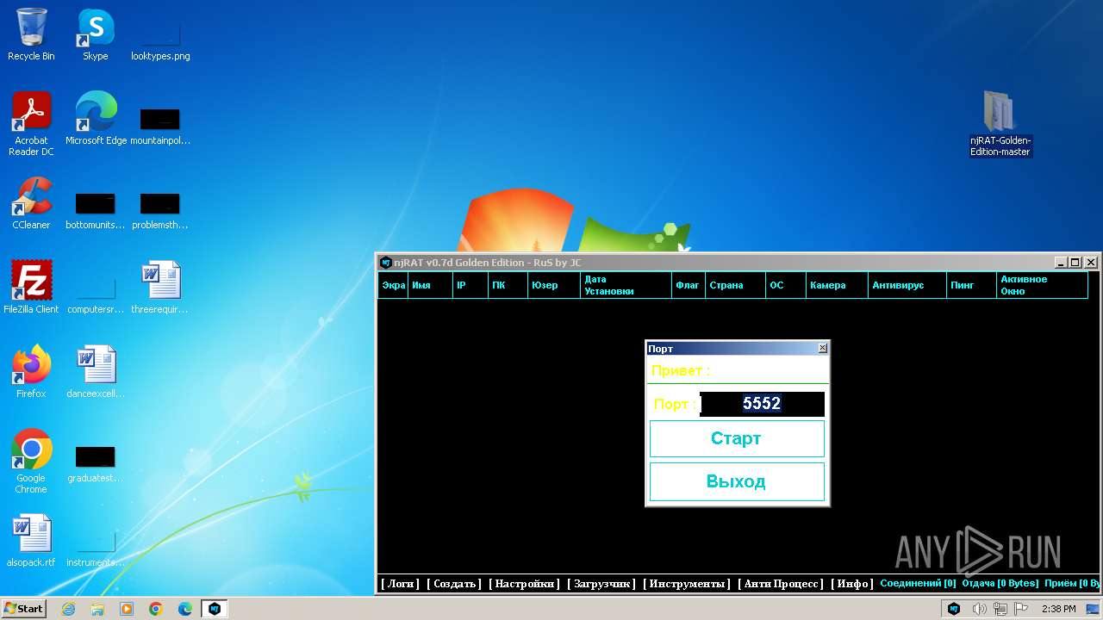Click the taskbar clock showing 2:38 PM

(1059, 609)
